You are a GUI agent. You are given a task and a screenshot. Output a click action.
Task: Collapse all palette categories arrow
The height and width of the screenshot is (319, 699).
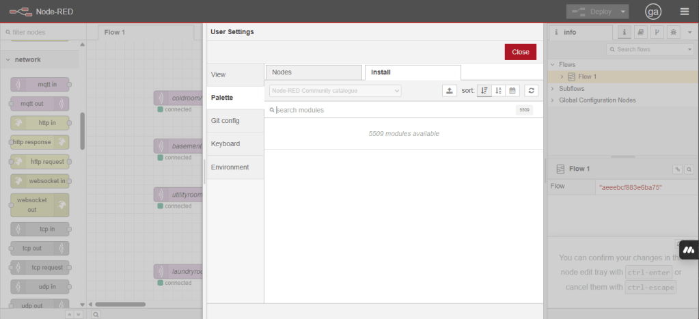[69, 314]
